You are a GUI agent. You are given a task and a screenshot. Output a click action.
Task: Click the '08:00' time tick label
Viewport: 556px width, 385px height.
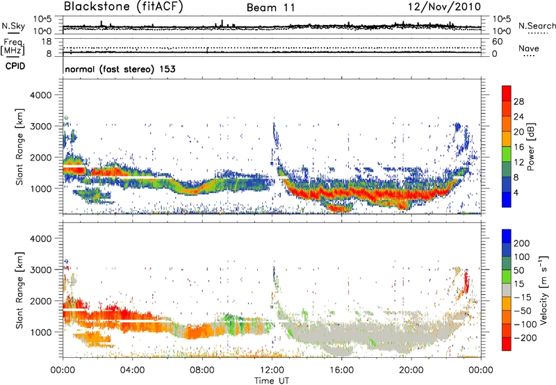click(202, 370)
